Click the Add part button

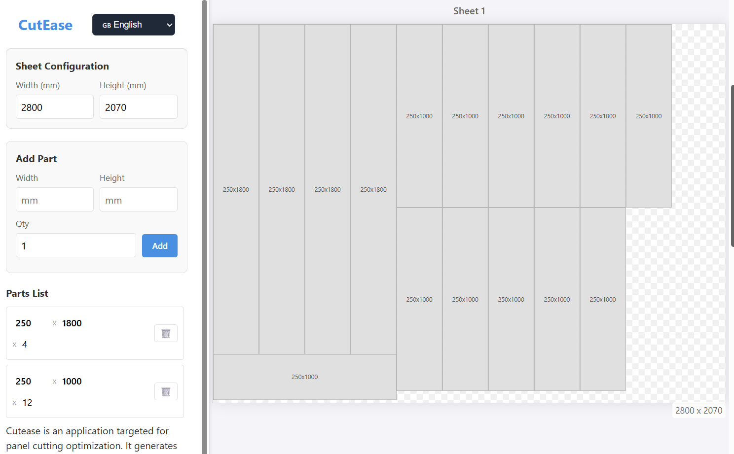(x=159, y=246)
